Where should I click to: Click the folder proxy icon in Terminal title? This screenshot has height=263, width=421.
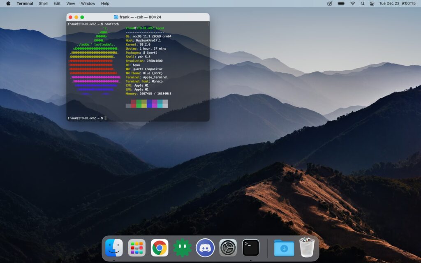(x=116, y=17)
